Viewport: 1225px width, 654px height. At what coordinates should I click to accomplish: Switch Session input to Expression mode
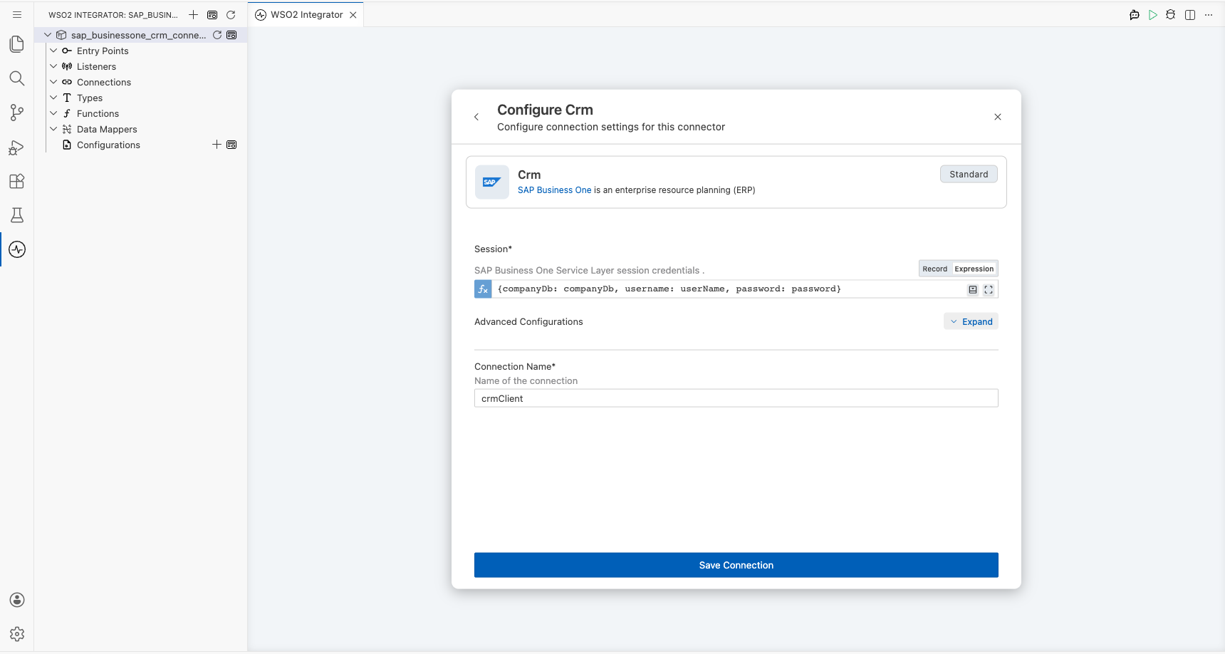(x=974, y=269)
